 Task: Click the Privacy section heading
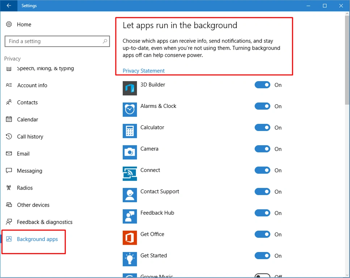click(12, 59)
